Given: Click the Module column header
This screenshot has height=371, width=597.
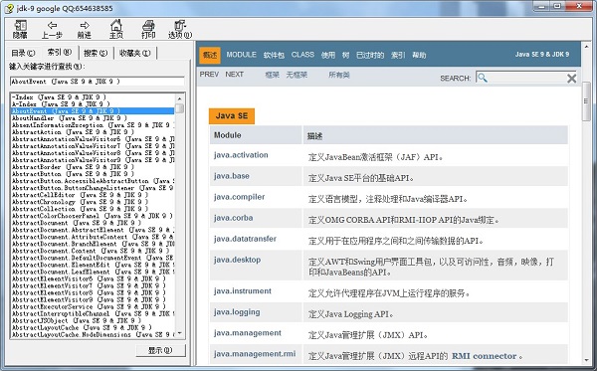Looking at the screenshot, I should [x=256, y=135].
